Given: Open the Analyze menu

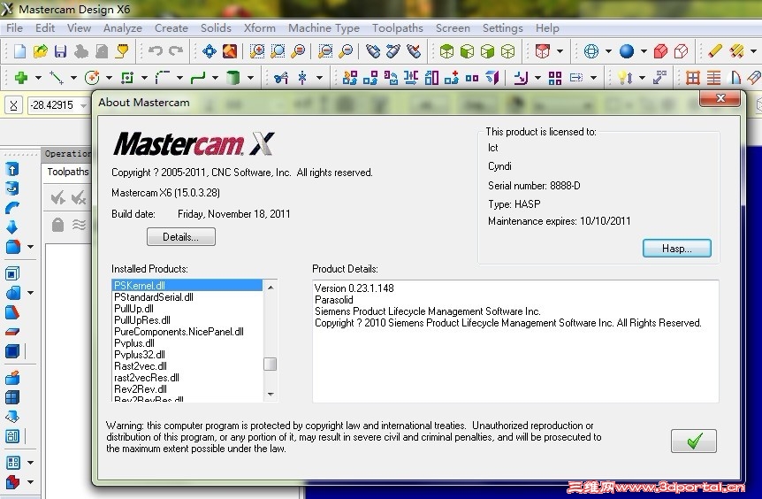Looking at the screenshot, I should tap(123, 28).
